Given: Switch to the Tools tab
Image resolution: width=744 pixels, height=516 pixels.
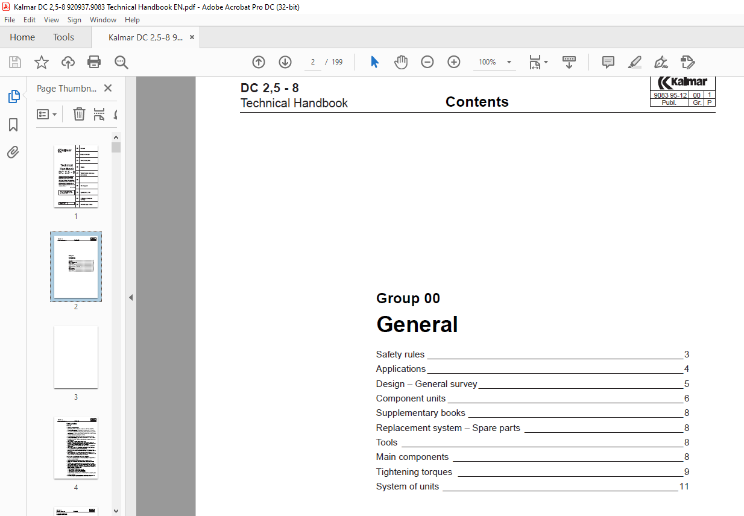Looking at the screenshot, I should pos(63,37).
